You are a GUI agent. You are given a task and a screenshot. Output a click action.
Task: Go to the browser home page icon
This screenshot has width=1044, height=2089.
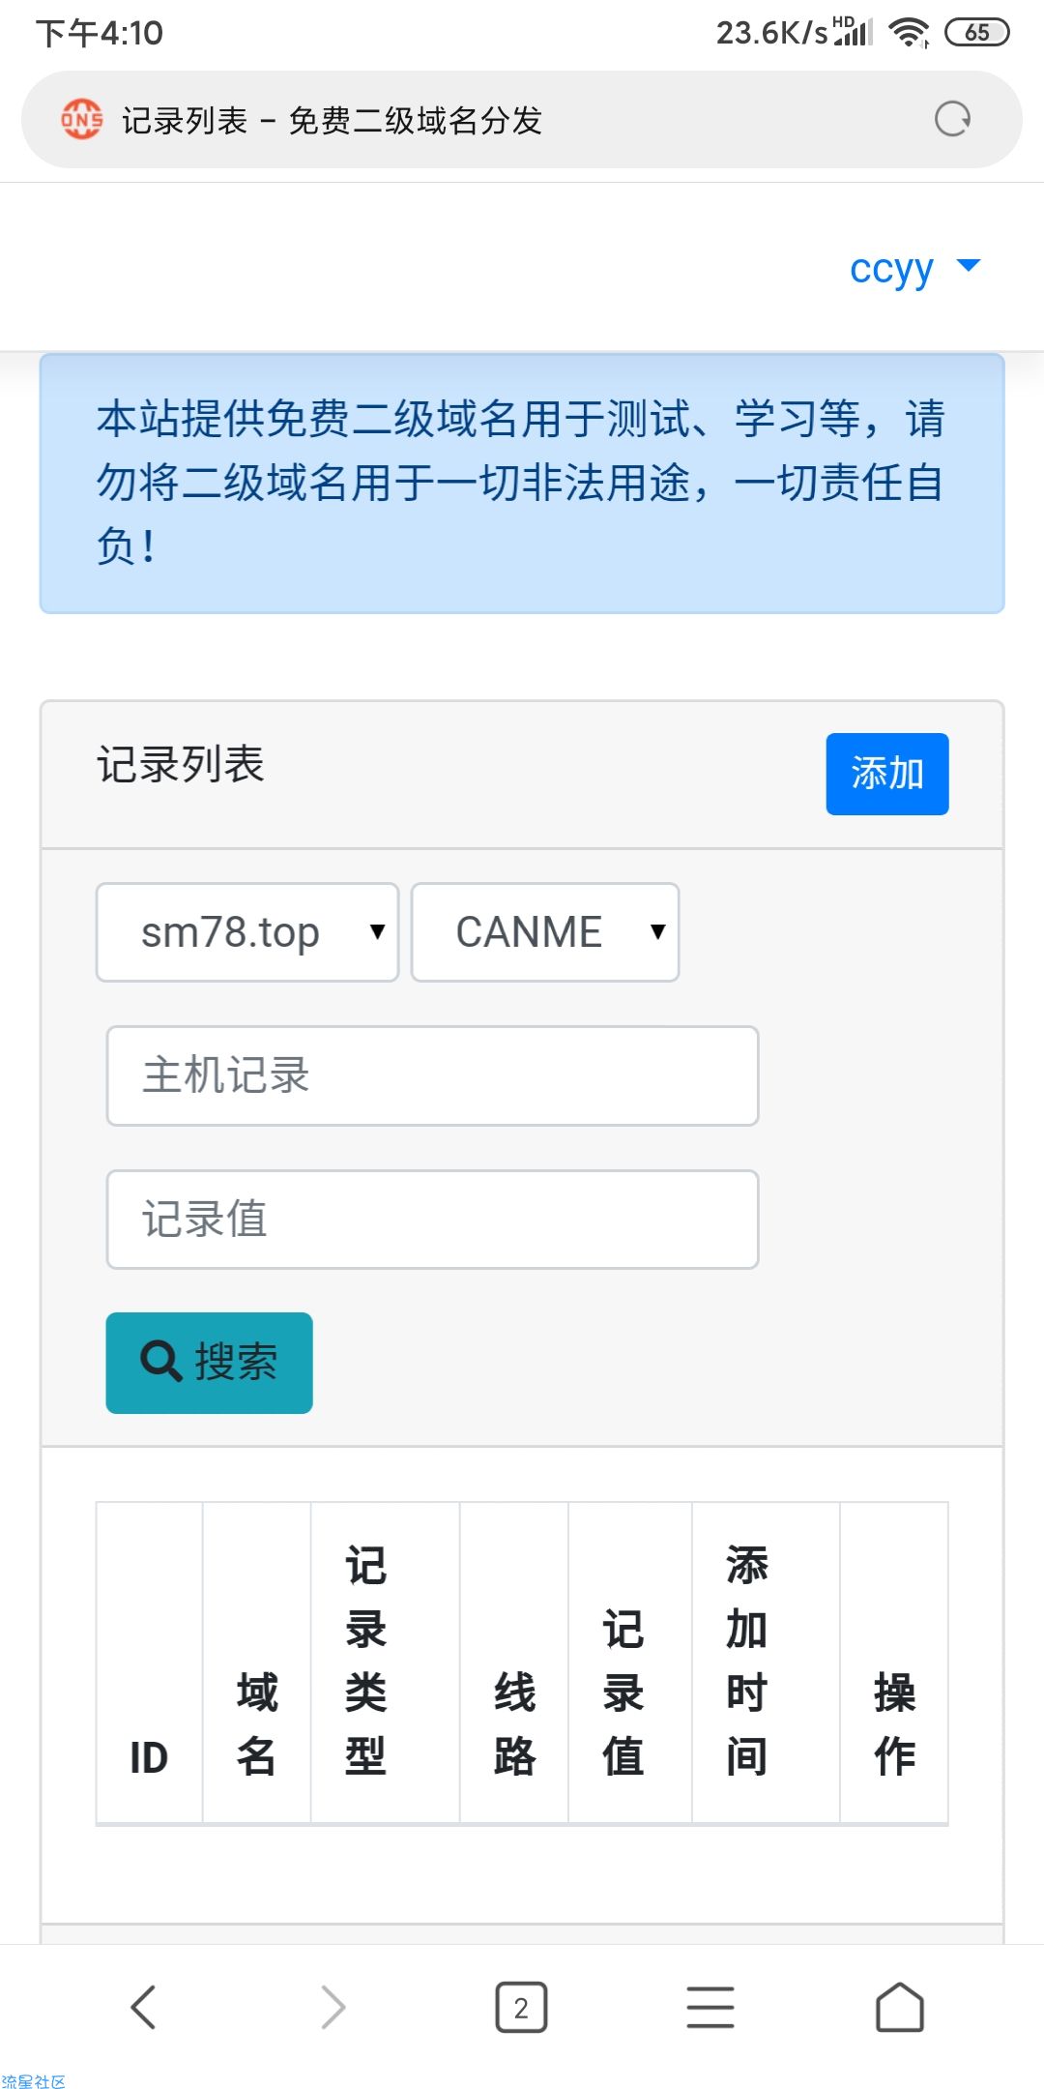click(x=900, y=2007)
